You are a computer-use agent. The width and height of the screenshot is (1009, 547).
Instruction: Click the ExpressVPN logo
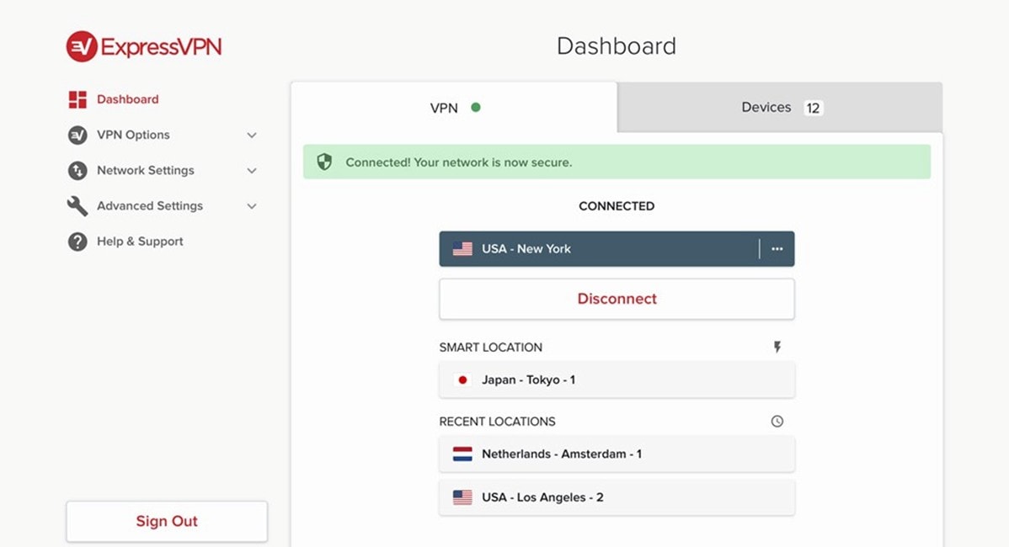pos(143,46)
